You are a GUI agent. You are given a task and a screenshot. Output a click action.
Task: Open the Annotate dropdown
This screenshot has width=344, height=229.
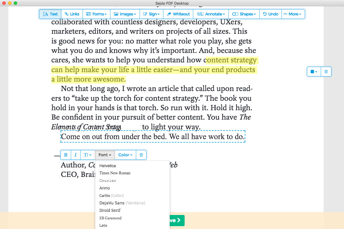click(x=211, y=14)
